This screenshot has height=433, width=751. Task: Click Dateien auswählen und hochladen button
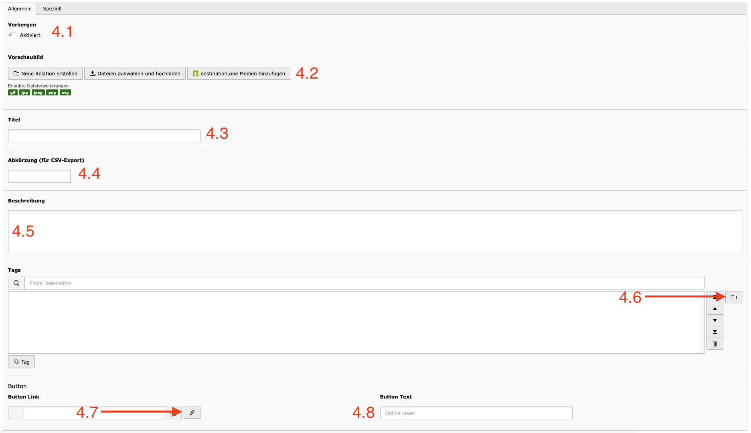[x=135, y=73]
